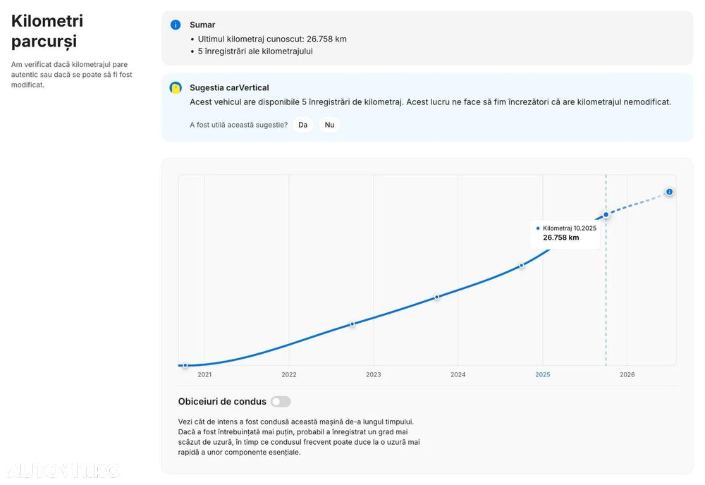Viewport: 705px width, 485px height.
Task: Click the 2022 year label on axis
Action: (x=288, y=374)
